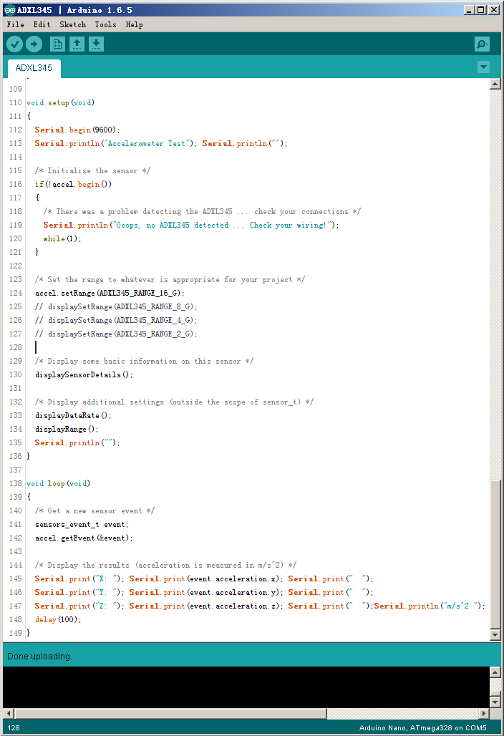The image size is (504, 736).
Task: Open a sketch with the Open icon
Action: tap(77, 44)
